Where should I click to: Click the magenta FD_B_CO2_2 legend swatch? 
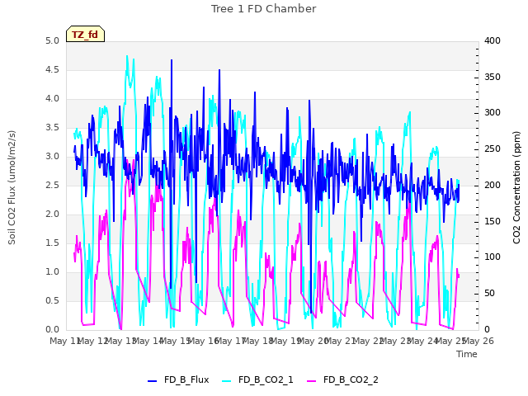coord(312,381)
